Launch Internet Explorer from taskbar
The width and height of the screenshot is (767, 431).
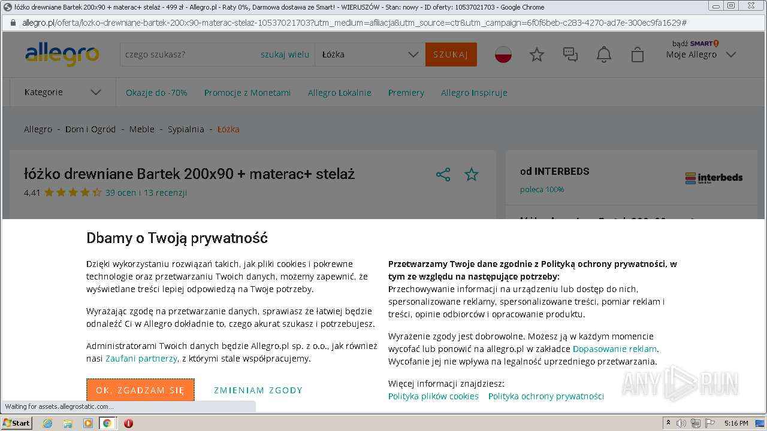[x=48, y=423]
